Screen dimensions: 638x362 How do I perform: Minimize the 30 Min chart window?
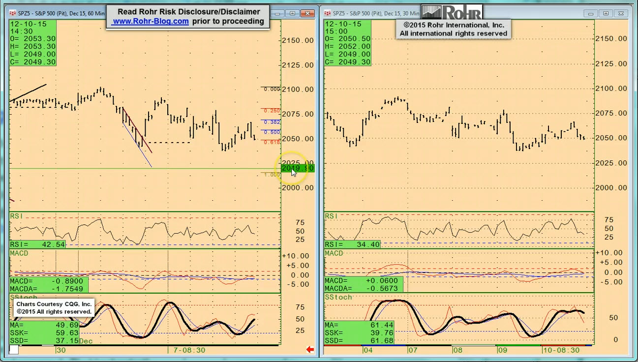591,13
